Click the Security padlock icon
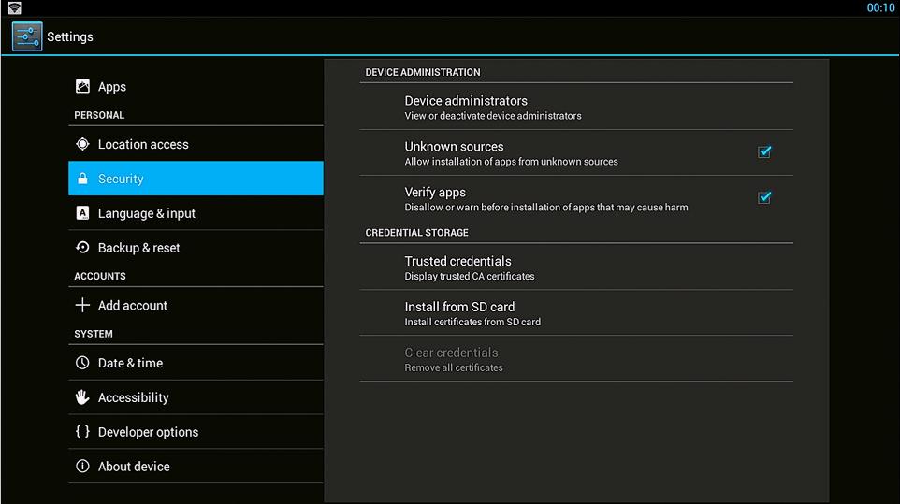Viewport: 900px width, 504px height. click(x=82, y=179)
